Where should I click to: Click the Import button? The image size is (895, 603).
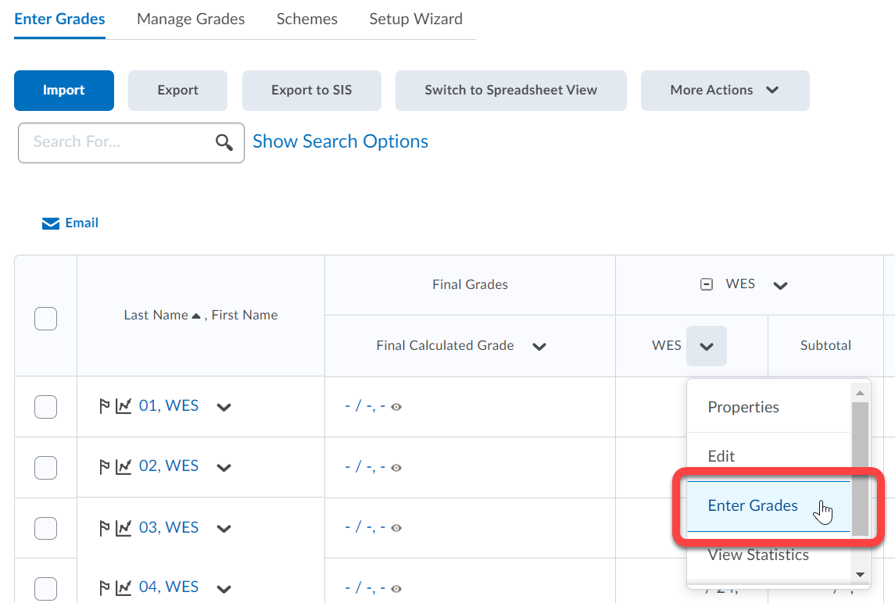click(x=64, y=91)
